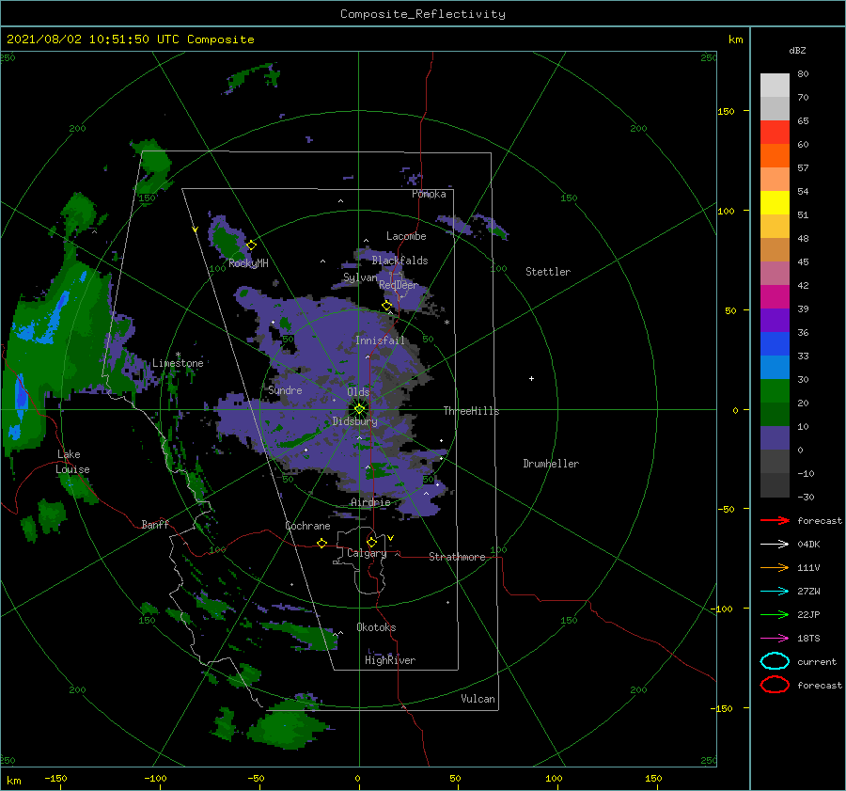Click the RockyMH label

point(248,263)
